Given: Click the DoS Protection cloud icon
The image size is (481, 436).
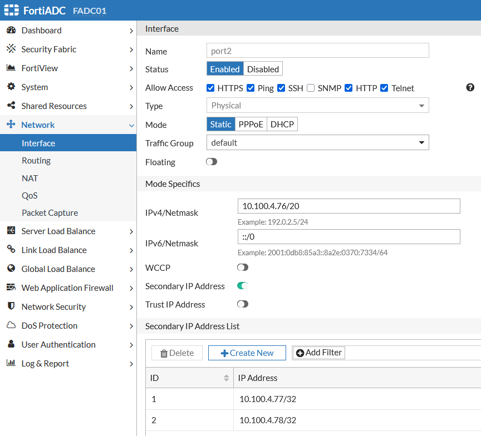Looking at the screenshot, I should coord(11,326).
